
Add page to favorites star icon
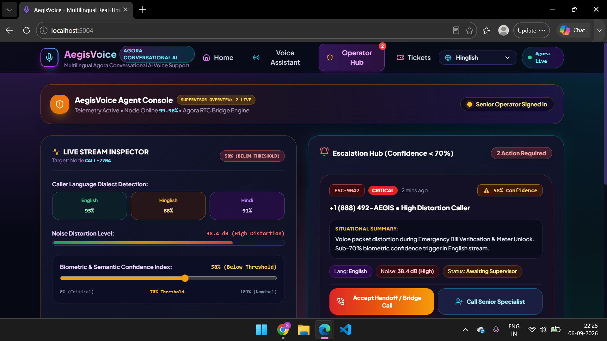pyautogui.click(x=469, y=30)
